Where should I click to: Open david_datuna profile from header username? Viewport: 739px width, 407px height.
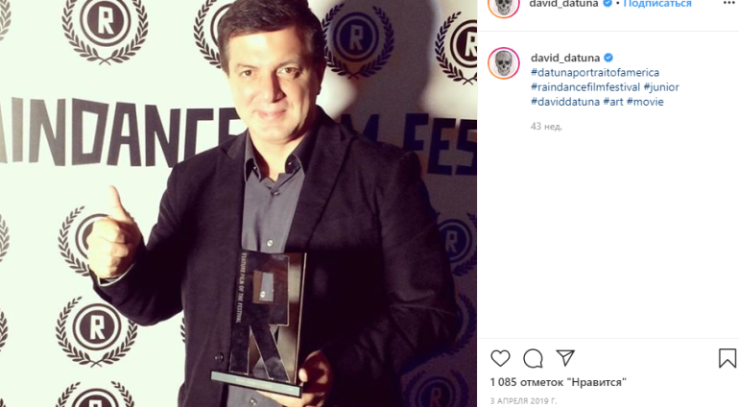click(563, 4)
